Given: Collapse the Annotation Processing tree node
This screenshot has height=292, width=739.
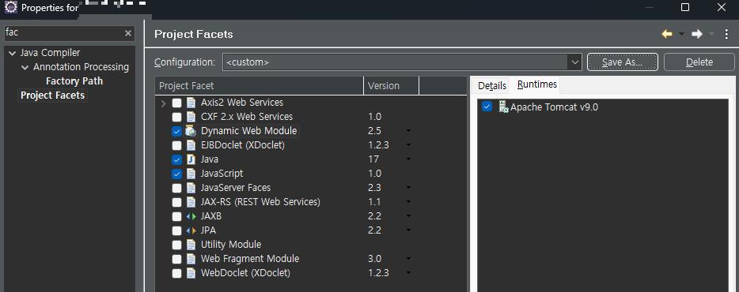Looking at the screenshot, I should coord(25,67).
